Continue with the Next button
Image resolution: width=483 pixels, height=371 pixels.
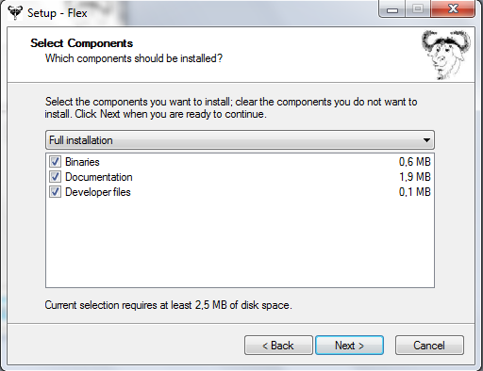tap(349, 346)
